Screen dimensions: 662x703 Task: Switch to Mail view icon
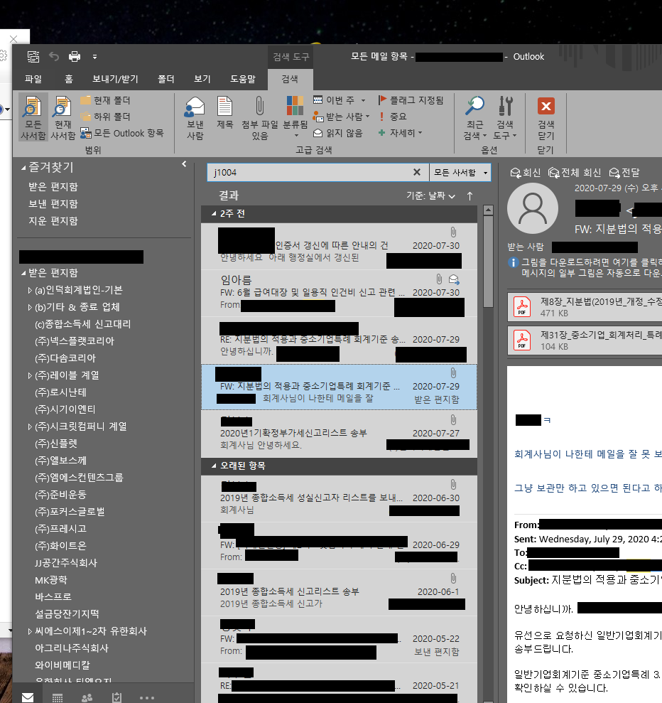point(28,697)
